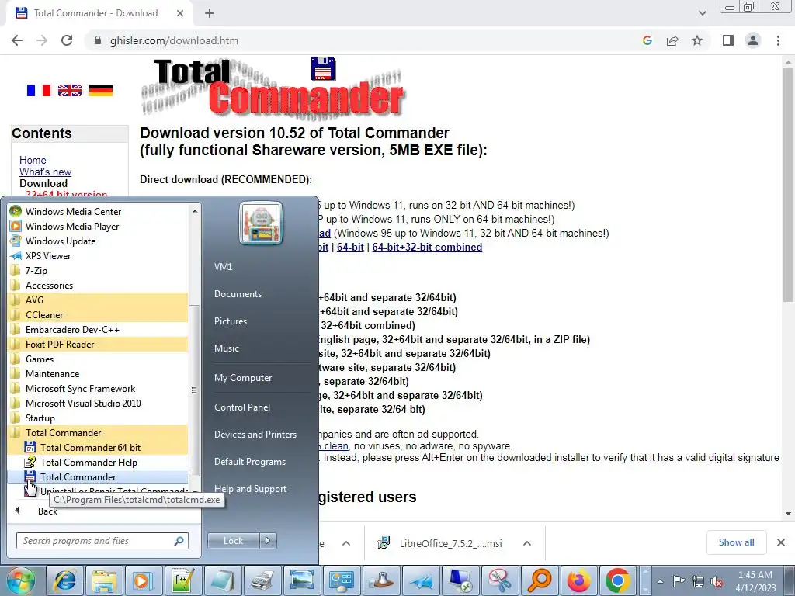Open the Home link in Contents
Screen dimensions: 795x596
33,160
